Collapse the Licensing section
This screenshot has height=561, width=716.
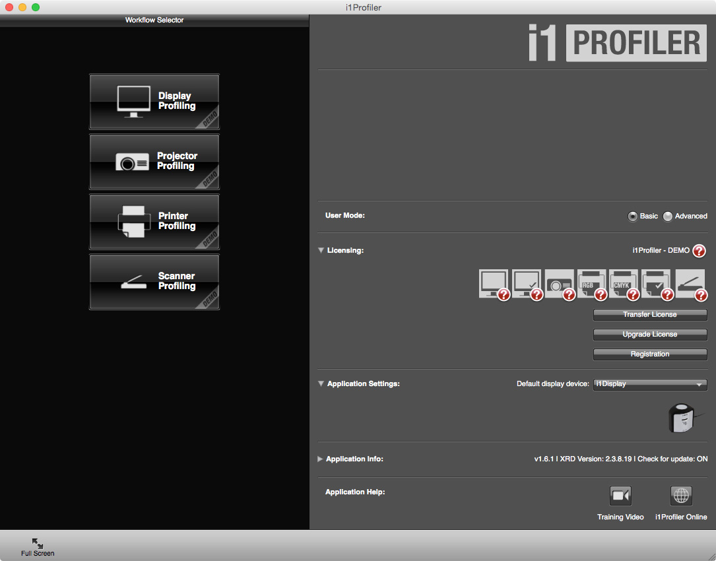coord(321,250)
